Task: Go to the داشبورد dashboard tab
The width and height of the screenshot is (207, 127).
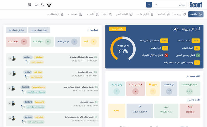Action: (196, 14)
